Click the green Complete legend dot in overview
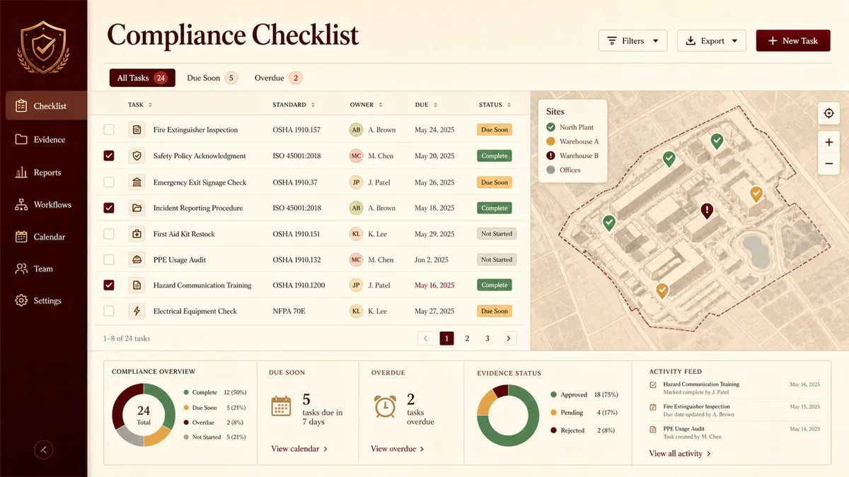849x477 pixels. (186, 392)
